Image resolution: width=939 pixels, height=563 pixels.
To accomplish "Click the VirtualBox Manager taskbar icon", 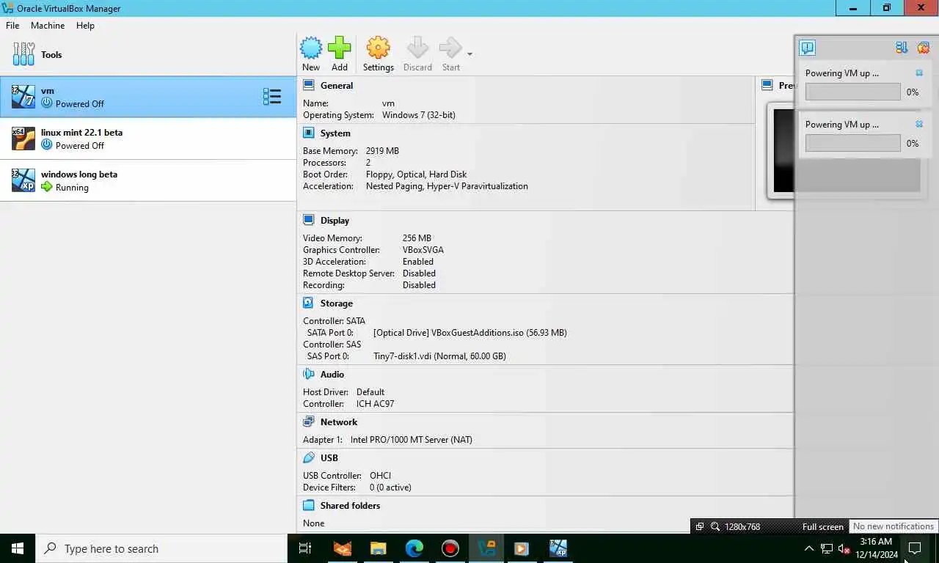I will pyautogui.click(x=486, y=548).
